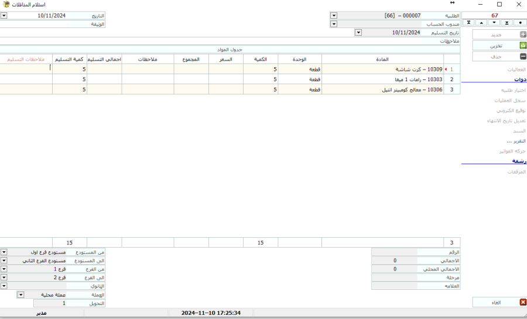This screenshot has height=319, width=527.
Task: Open the العملة currency dropdown
Action: 20,295
